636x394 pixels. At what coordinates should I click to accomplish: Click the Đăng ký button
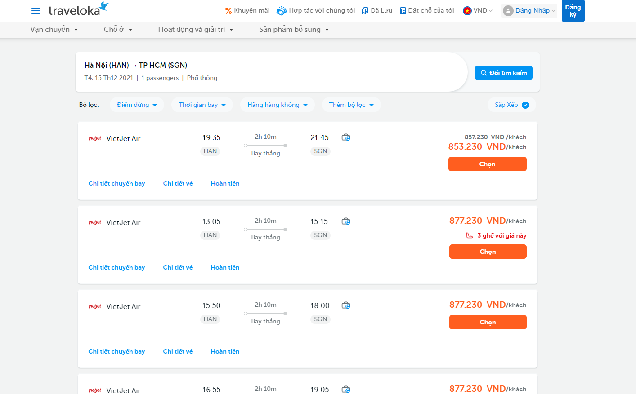pyautogui.click(x=573, y=11)
